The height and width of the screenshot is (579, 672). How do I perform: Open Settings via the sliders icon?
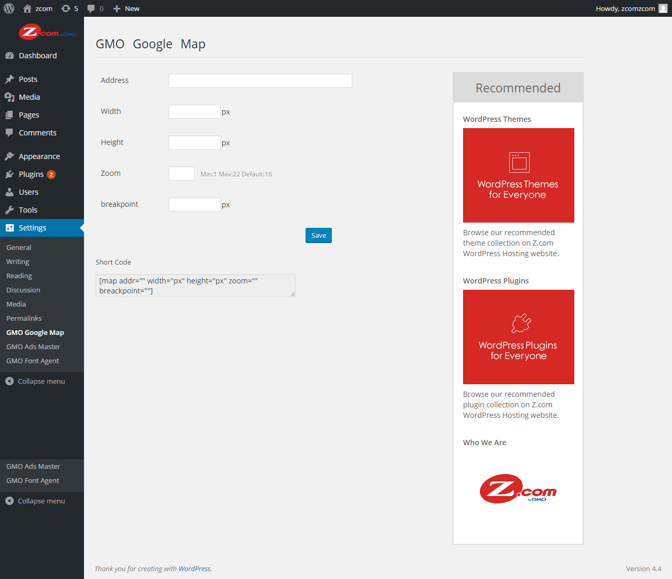coord(9,228)
